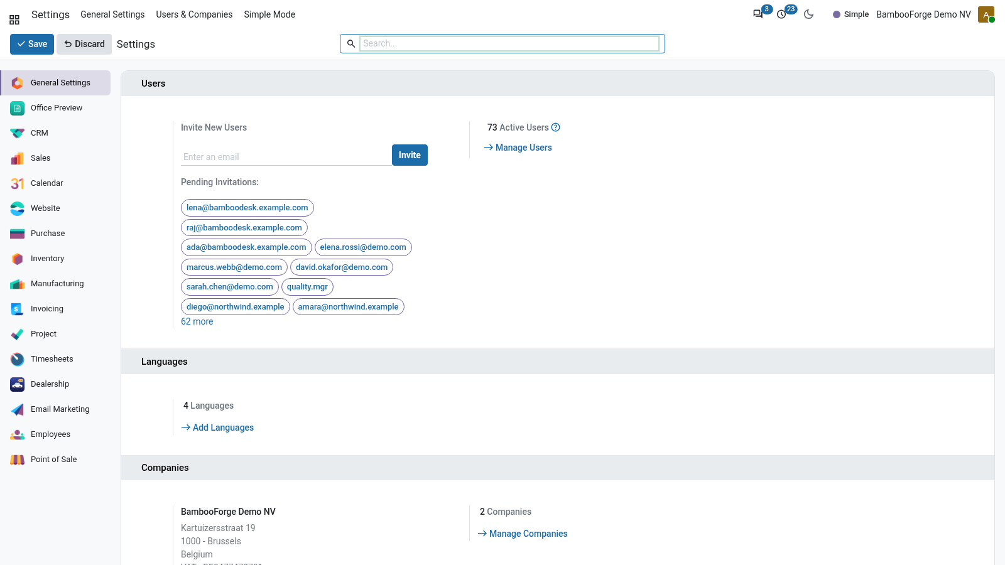Open the General Settings top menu
The image size is (1005, 565).
pyautogui.click(x=112, y=14)
